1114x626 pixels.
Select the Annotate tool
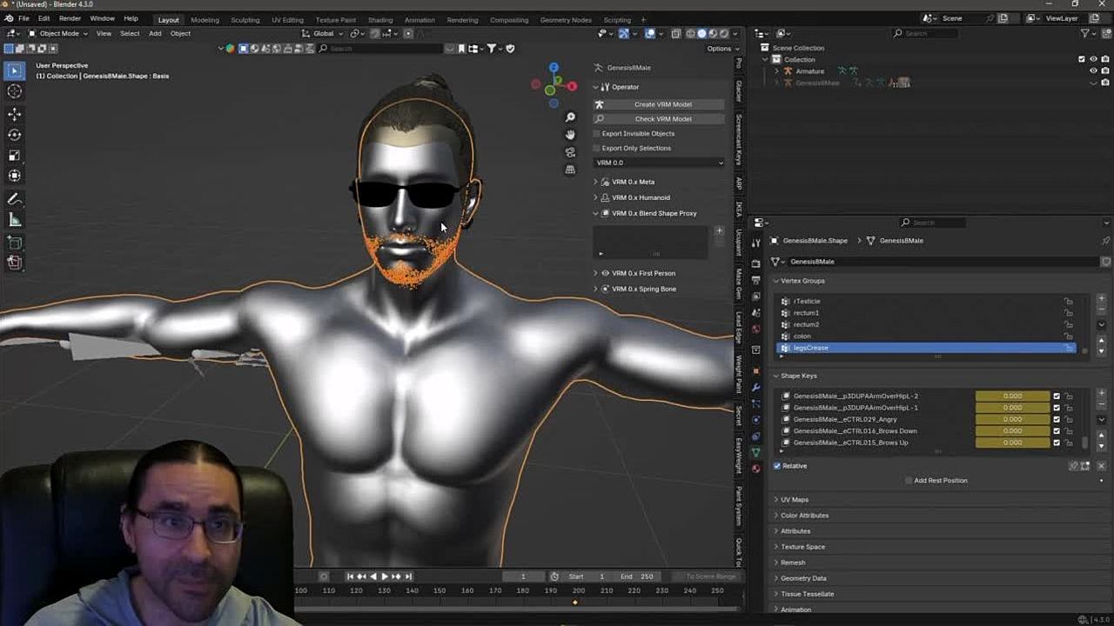click(x=15, y=199)
